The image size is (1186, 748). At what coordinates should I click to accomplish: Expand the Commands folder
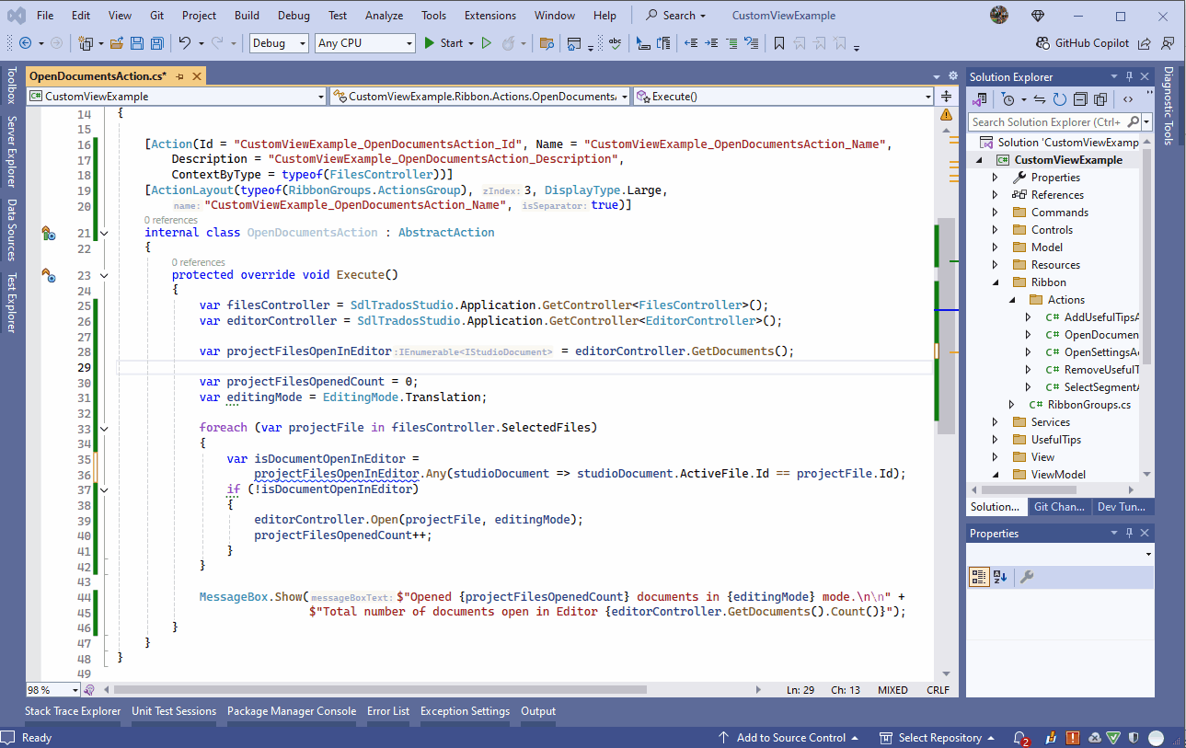[x=994, y=212]
